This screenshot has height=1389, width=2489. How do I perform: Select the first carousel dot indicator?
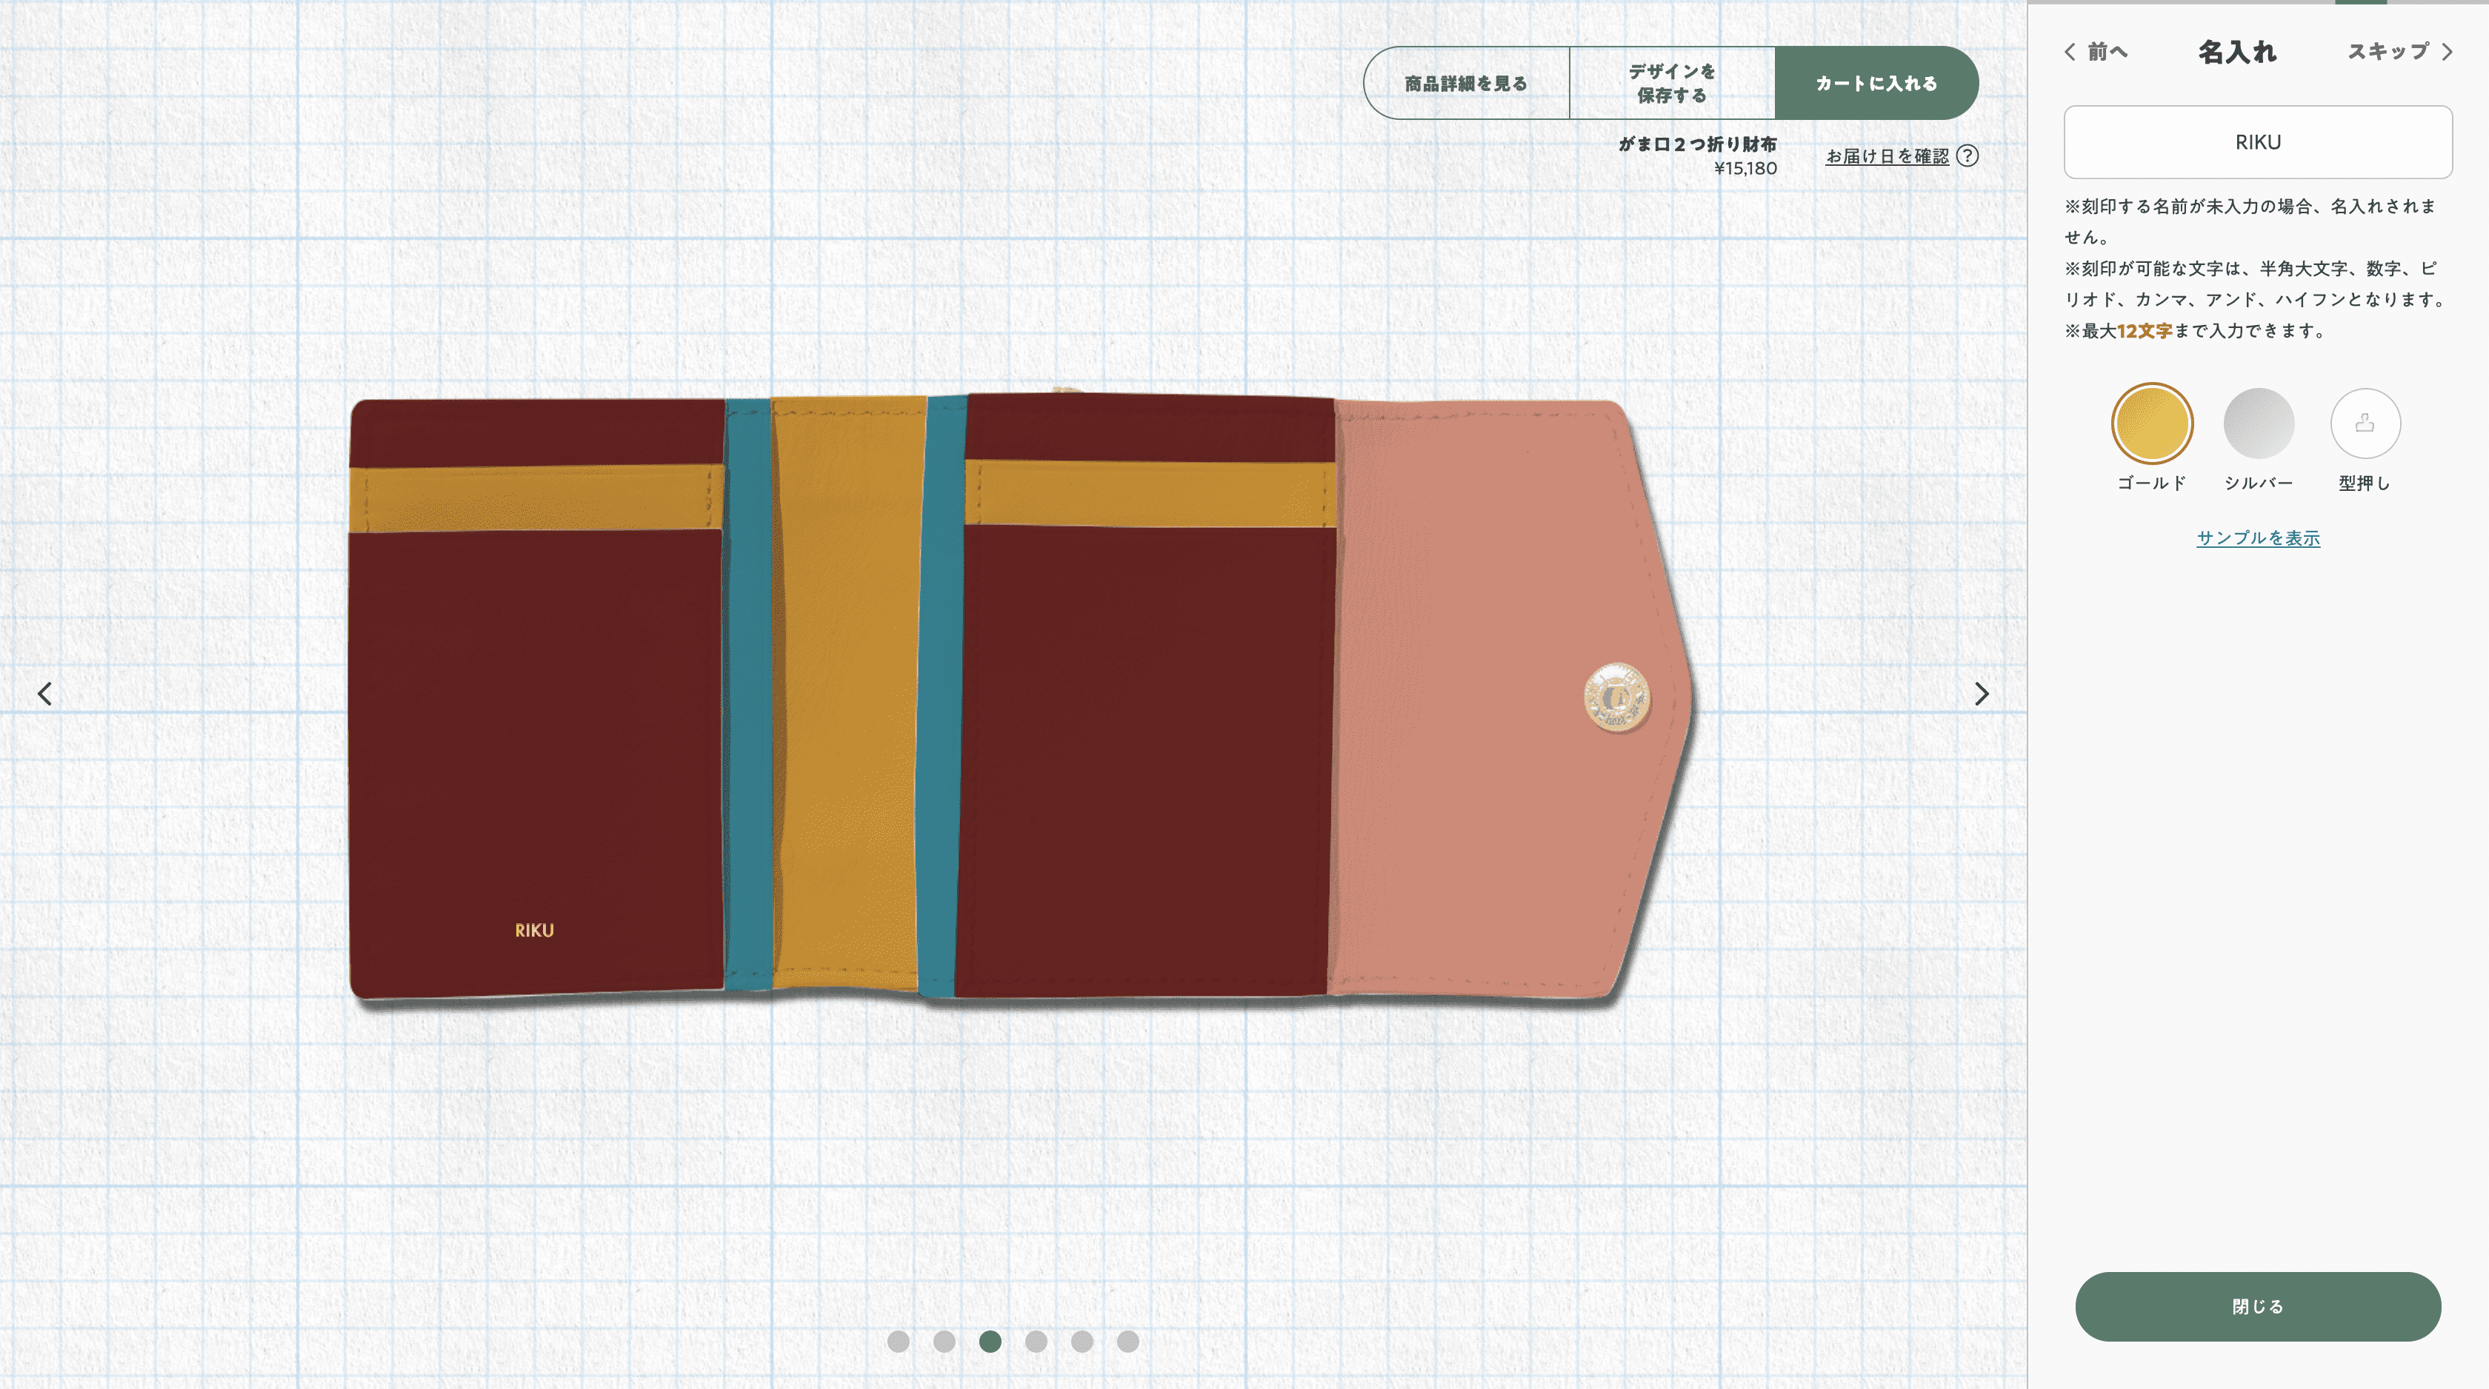point(898,1341)
